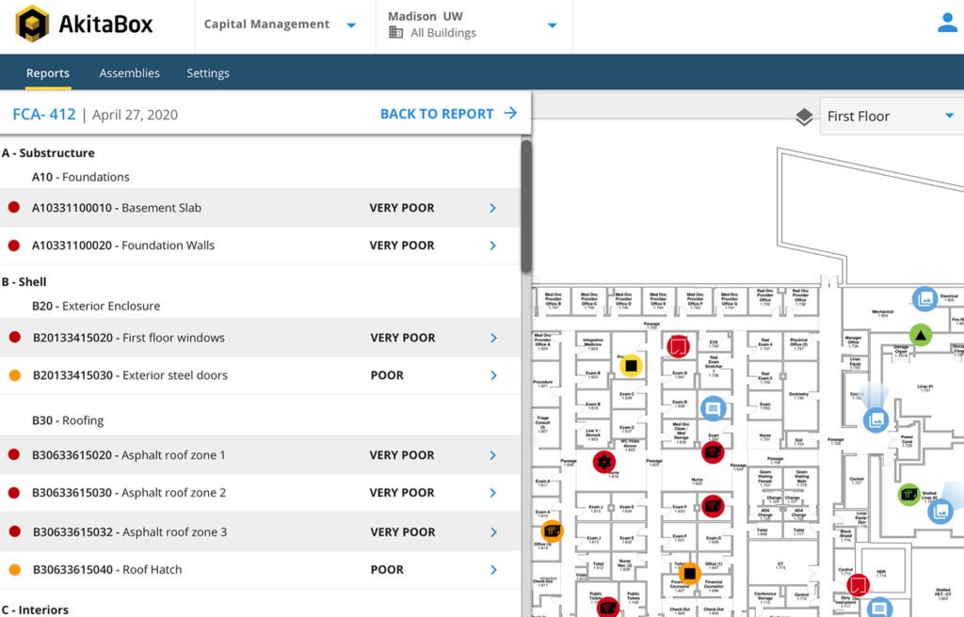Click the yellow square pin near Exam B
This screenshot has width=964, height=617.
[632, 365]
